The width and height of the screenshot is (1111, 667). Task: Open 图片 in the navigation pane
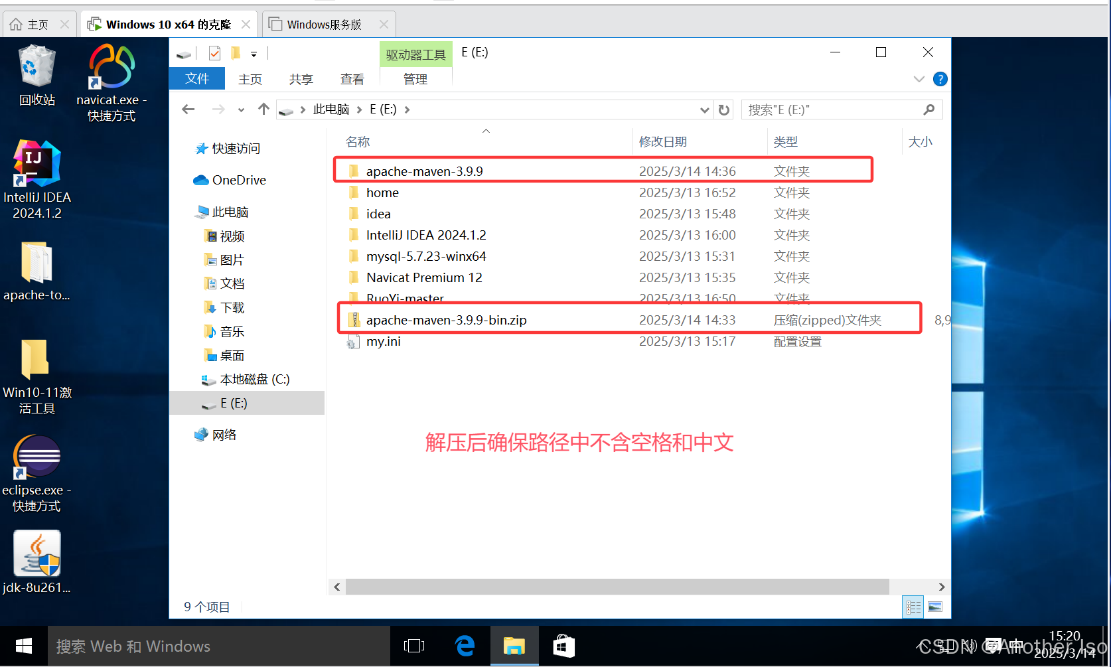224,260
